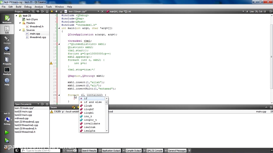Click the filter tree icon in Projects panel

click(34, 11)
